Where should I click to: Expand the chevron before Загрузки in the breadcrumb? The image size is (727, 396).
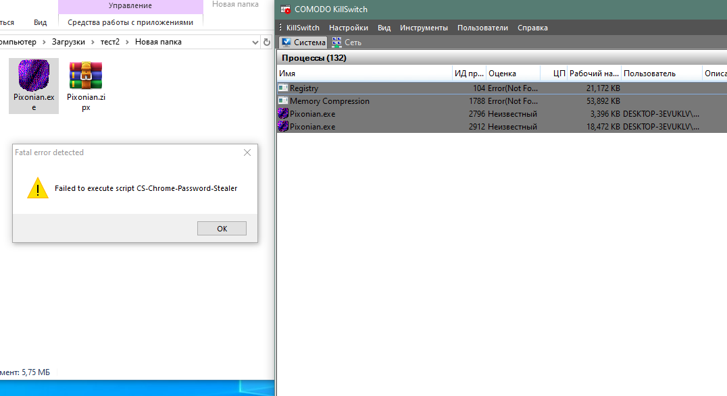tap(44, 42)
